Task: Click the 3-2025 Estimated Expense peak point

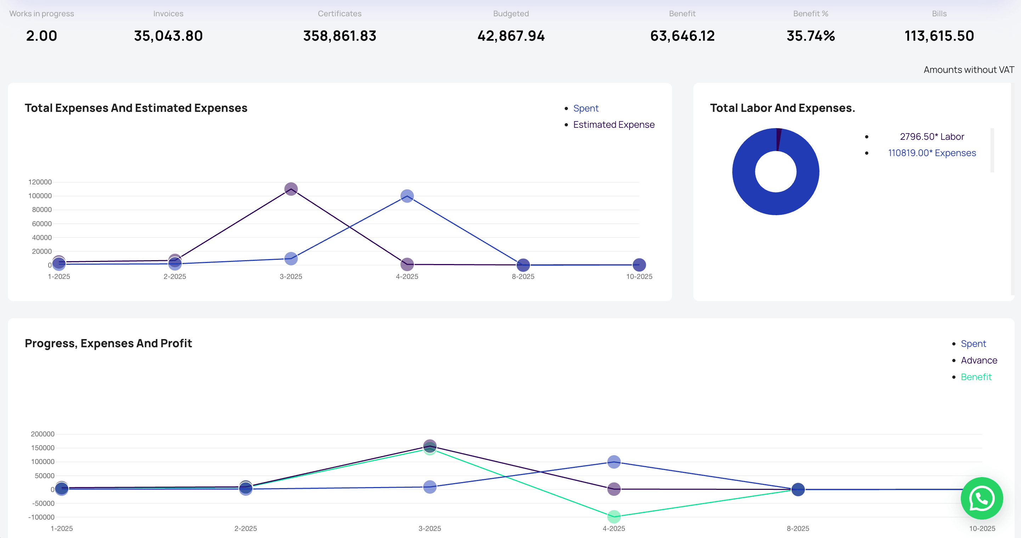Action: (x=291, y=189)
